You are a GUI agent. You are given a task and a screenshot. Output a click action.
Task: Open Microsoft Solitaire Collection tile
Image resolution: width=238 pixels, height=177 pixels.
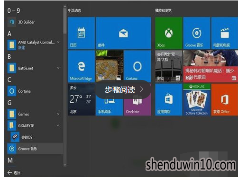(x=197, y=99)
